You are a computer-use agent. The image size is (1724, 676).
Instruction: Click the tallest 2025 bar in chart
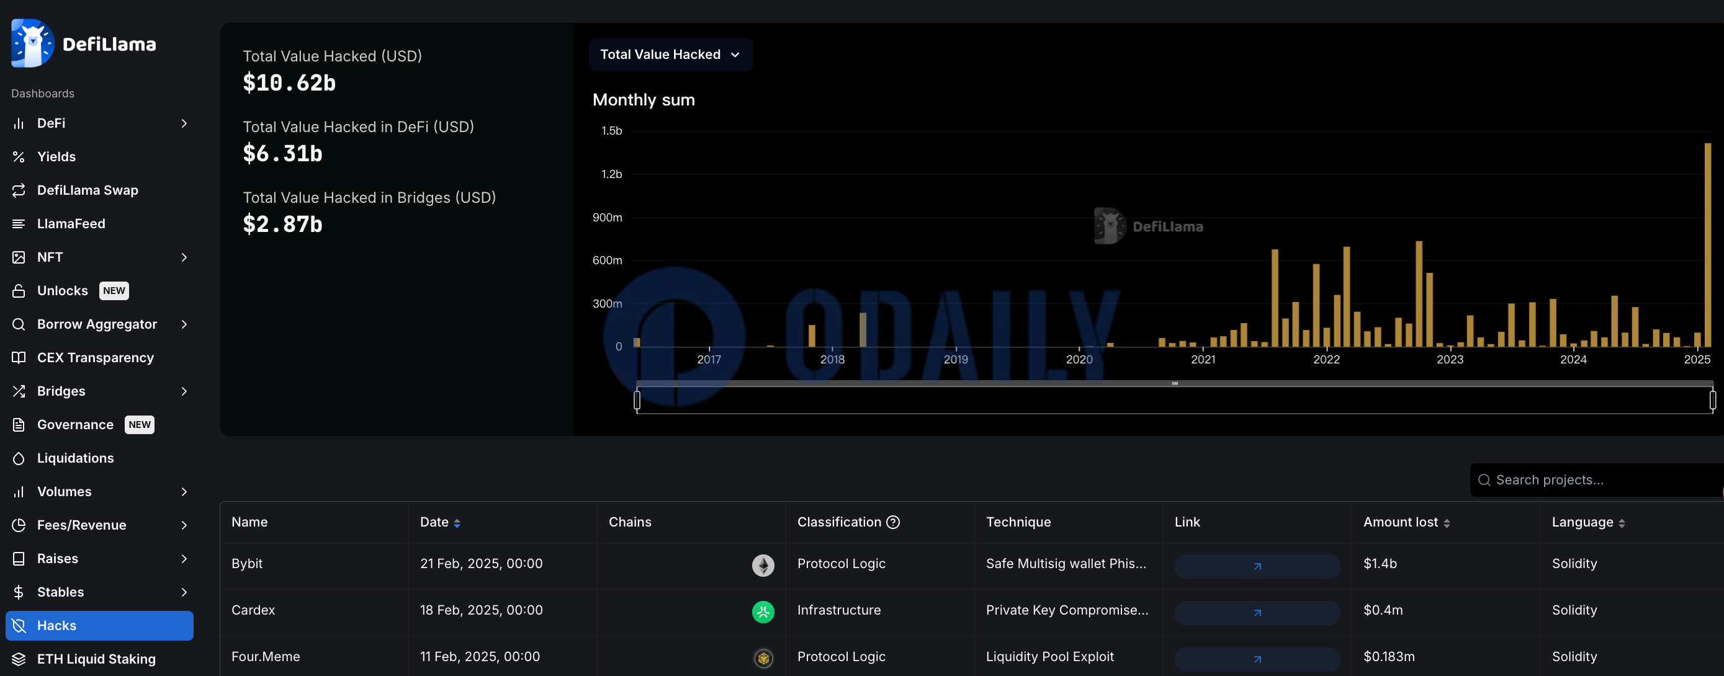(x=1707, y=245)
